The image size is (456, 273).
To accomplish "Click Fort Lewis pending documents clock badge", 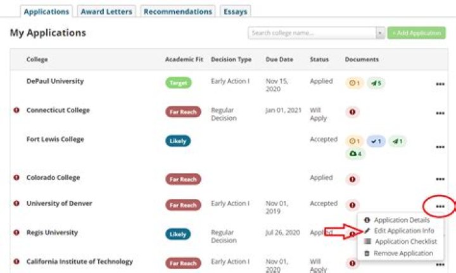I will click(354, 141).
